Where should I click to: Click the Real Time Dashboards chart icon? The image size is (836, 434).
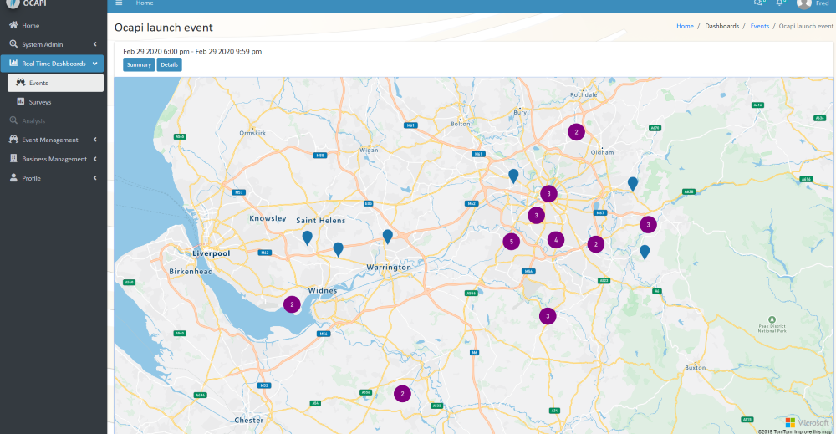(13, 63)
